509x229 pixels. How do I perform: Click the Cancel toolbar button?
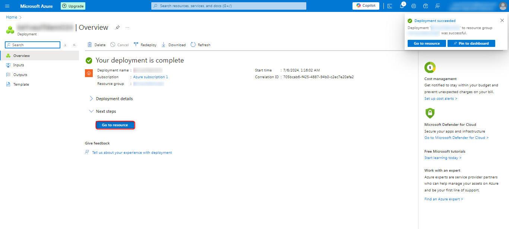pos(119,45)
